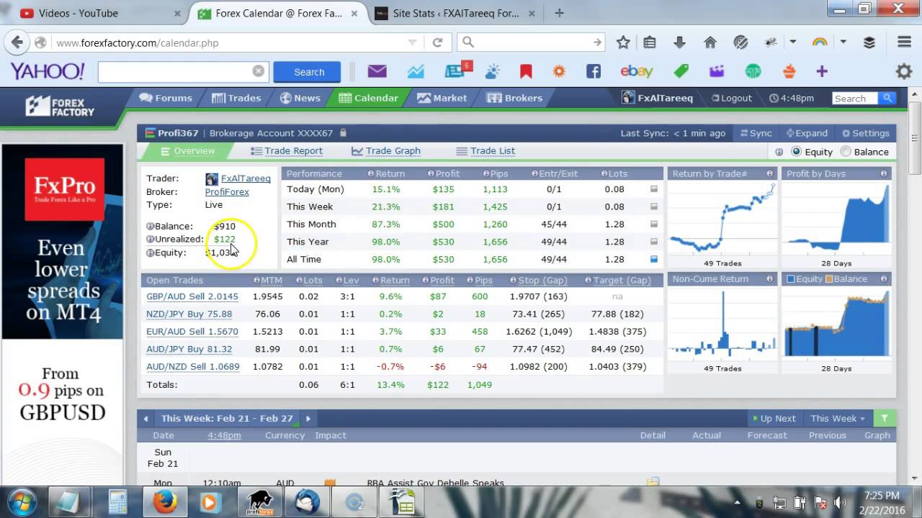The width and height of the screenshot is (922, 518).
Task: Toggle Equity legend in chart
Action: (x=805, y=278)
